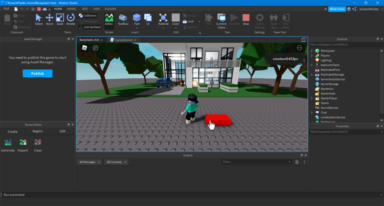Viewport: 384px width, 206px height.
Task: Open the FILE menu
Action: pyautogui.click(x=6, y=9)
